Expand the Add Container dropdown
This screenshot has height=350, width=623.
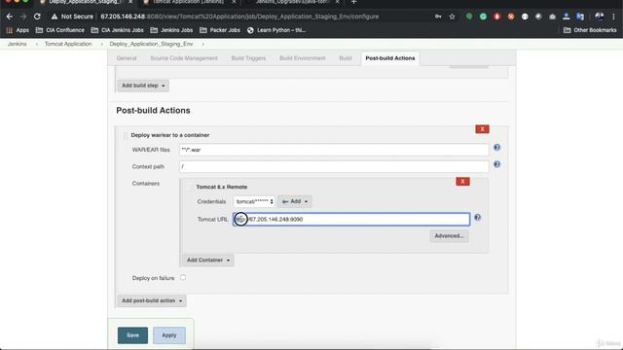208,260
